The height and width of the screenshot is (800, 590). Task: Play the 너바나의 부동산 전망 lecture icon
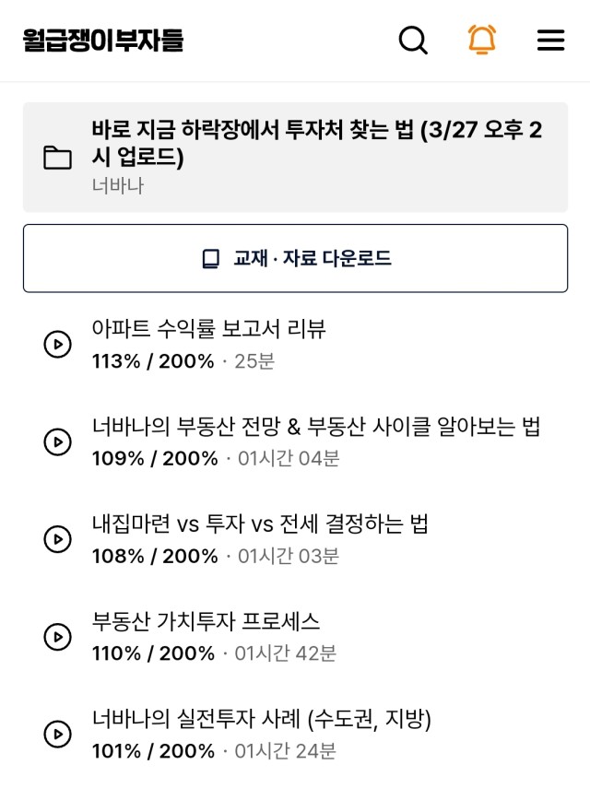tap(57, 441)
